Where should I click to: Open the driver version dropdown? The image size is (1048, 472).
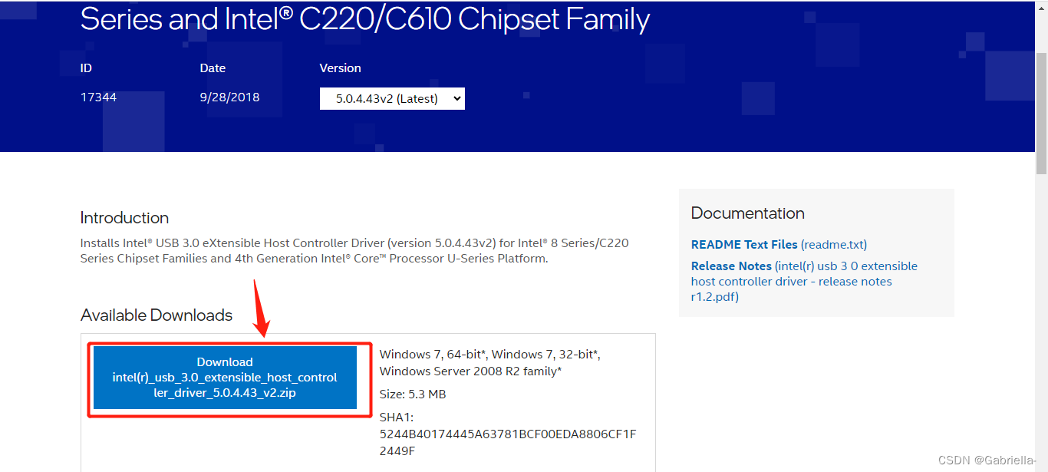tap(391, 98)
